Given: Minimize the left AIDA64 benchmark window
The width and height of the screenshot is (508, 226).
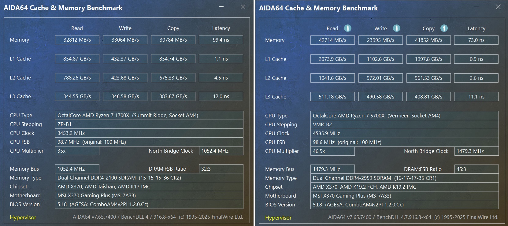Looking at the screenshot, I should pyautogui.click(x=221, y=6).
